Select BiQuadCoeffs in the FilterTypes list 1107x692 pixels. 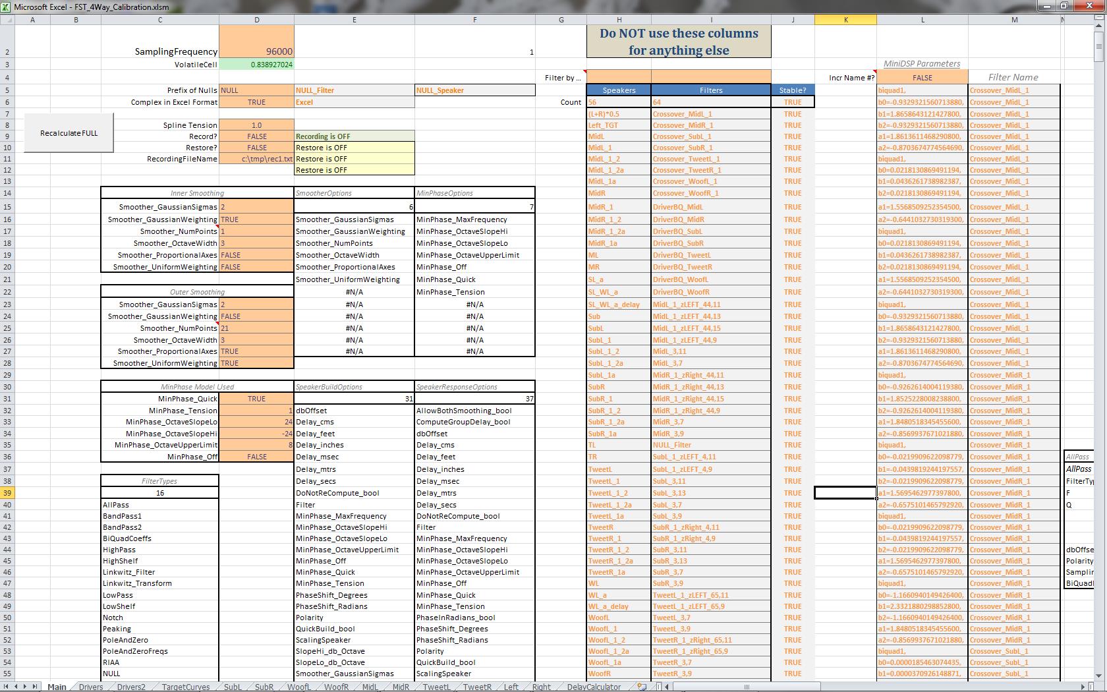coord(159,538)
